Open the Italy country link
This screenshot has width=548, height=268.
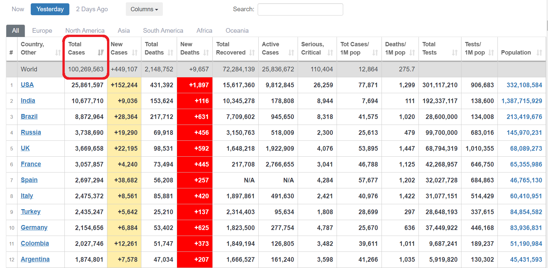pos(27,196)
